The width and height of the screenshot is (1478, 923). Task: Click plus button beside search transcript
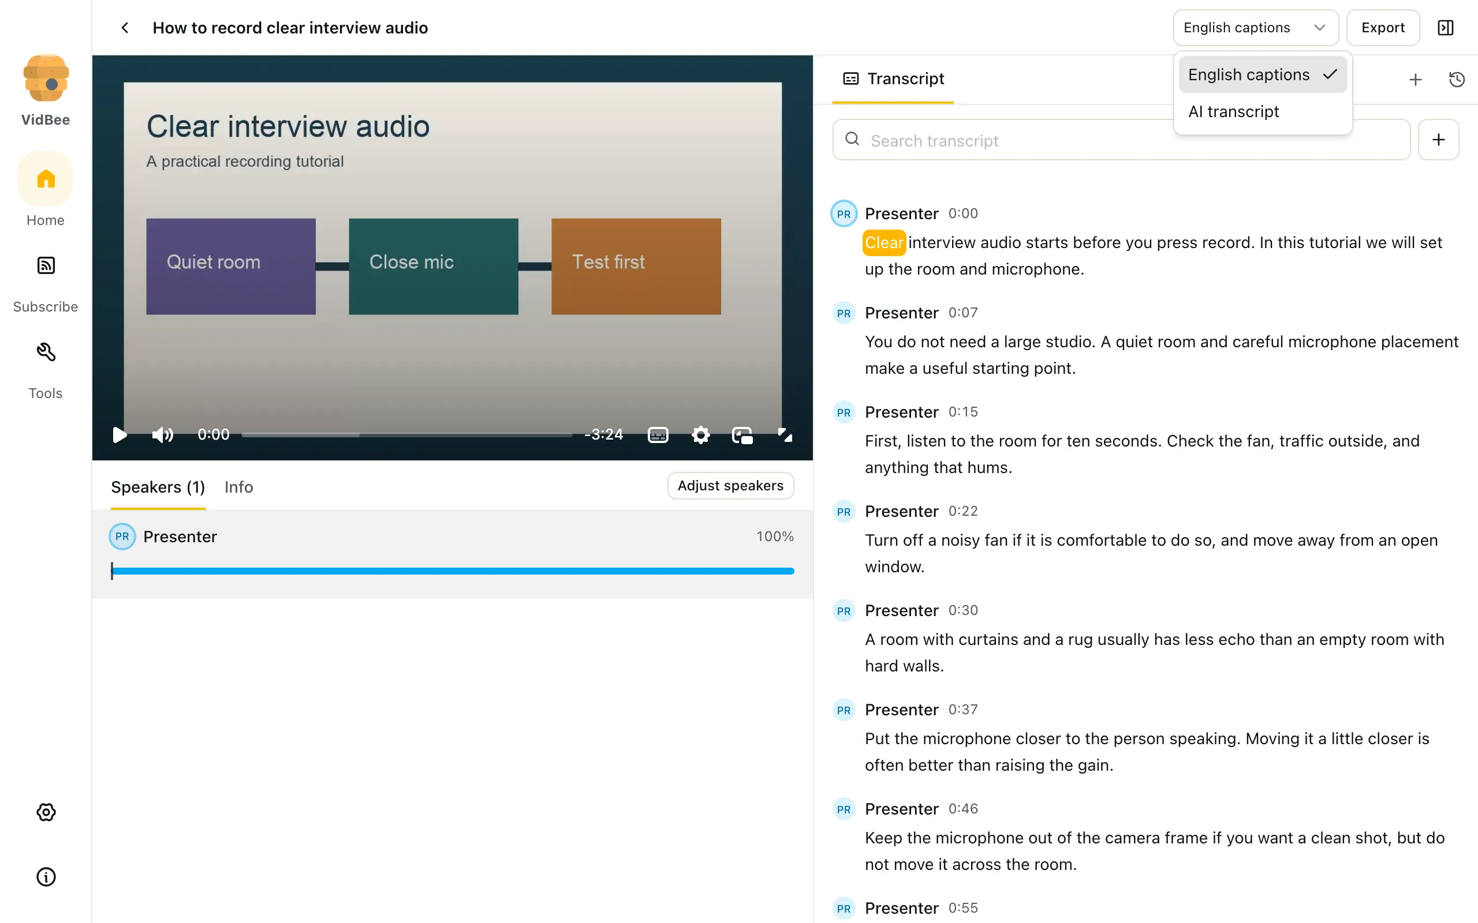(x=1438, y=140)
